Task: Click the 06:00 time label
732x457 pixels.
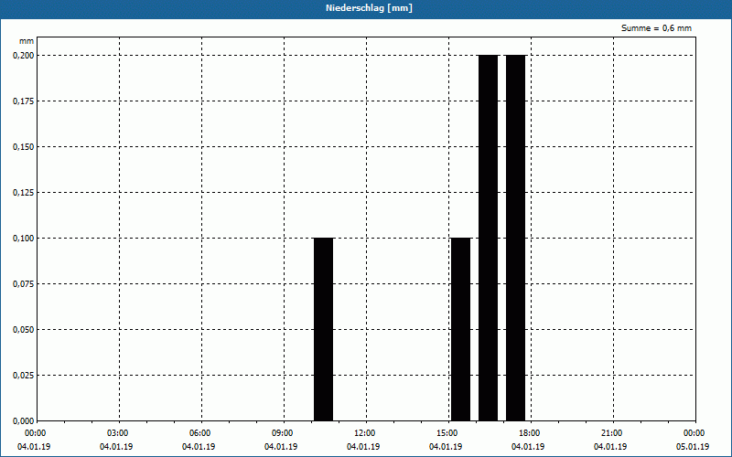Action: pos(200,433)
